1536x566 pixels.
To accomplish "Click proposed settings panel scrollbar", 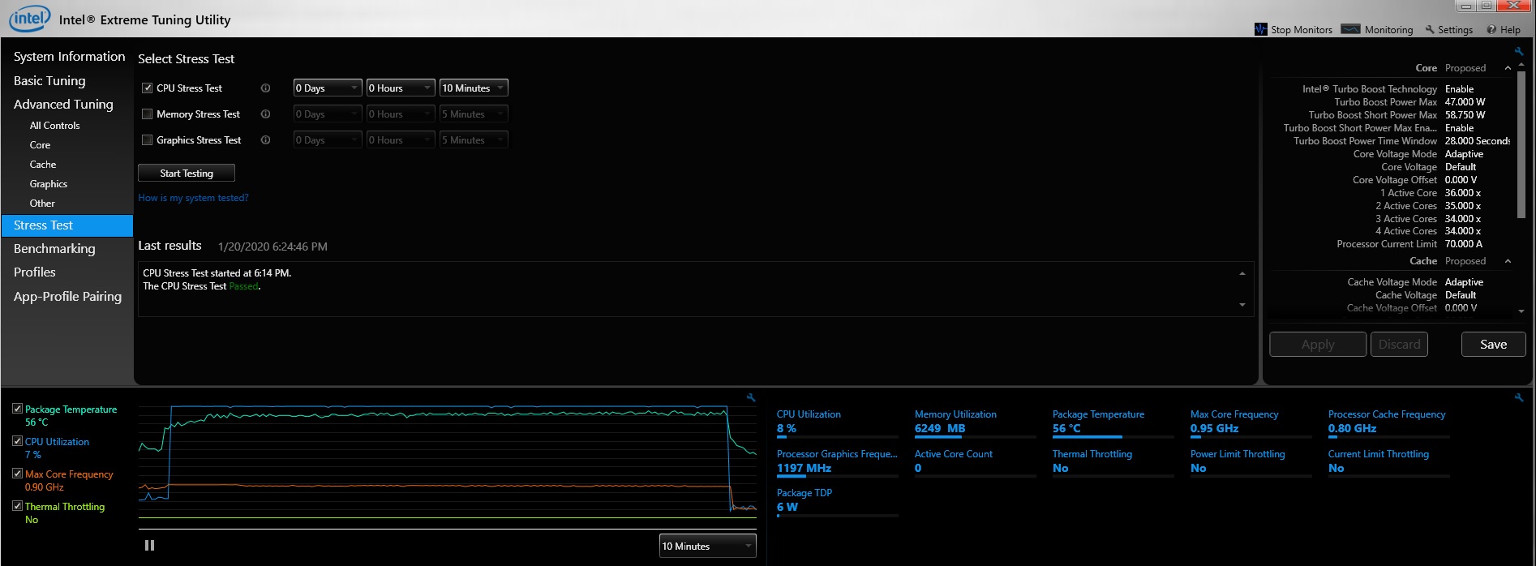I will pos(1521,146).
